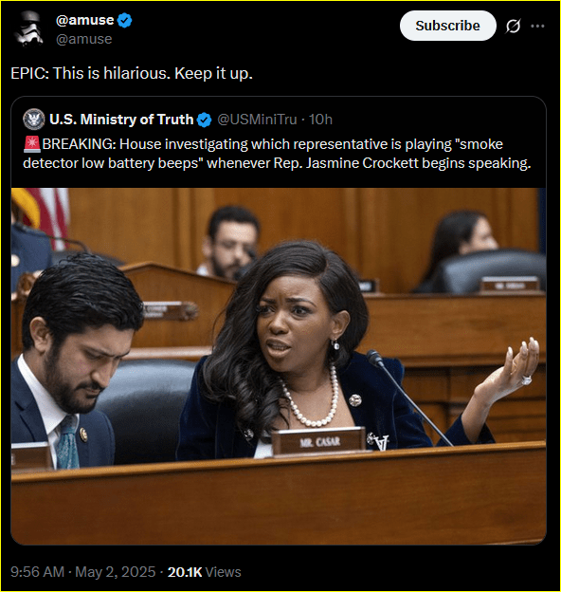Screen dimensions: 561x592
Task: Click the 'EPIC: This is hilarious' tweet text
Action: click(132, 73)
